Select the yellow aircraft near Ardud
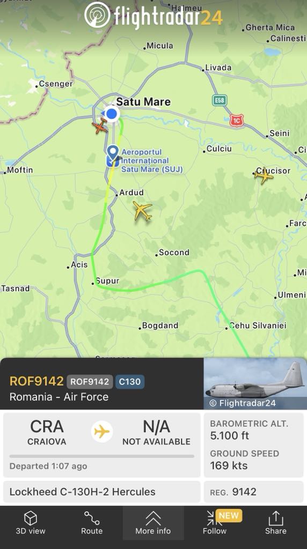The height and width of the screenshot is (549, 307). point(142,211)
